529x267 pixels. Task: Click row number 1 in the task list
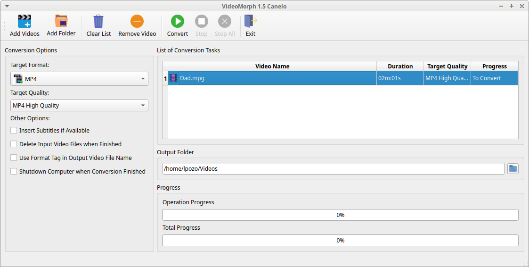pos(165,78)
